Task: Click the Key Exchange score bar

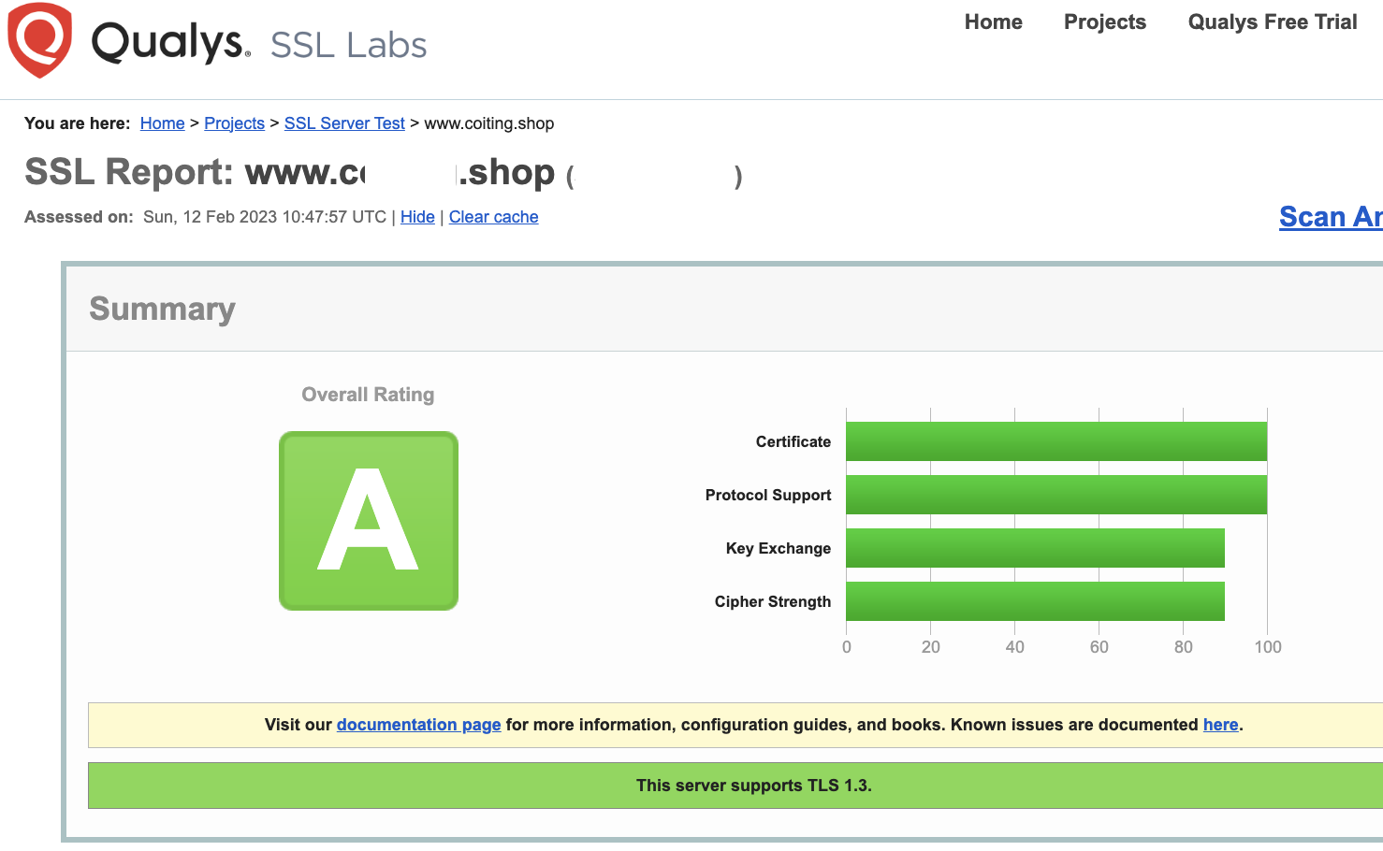Action: (x=1035, y=548)
